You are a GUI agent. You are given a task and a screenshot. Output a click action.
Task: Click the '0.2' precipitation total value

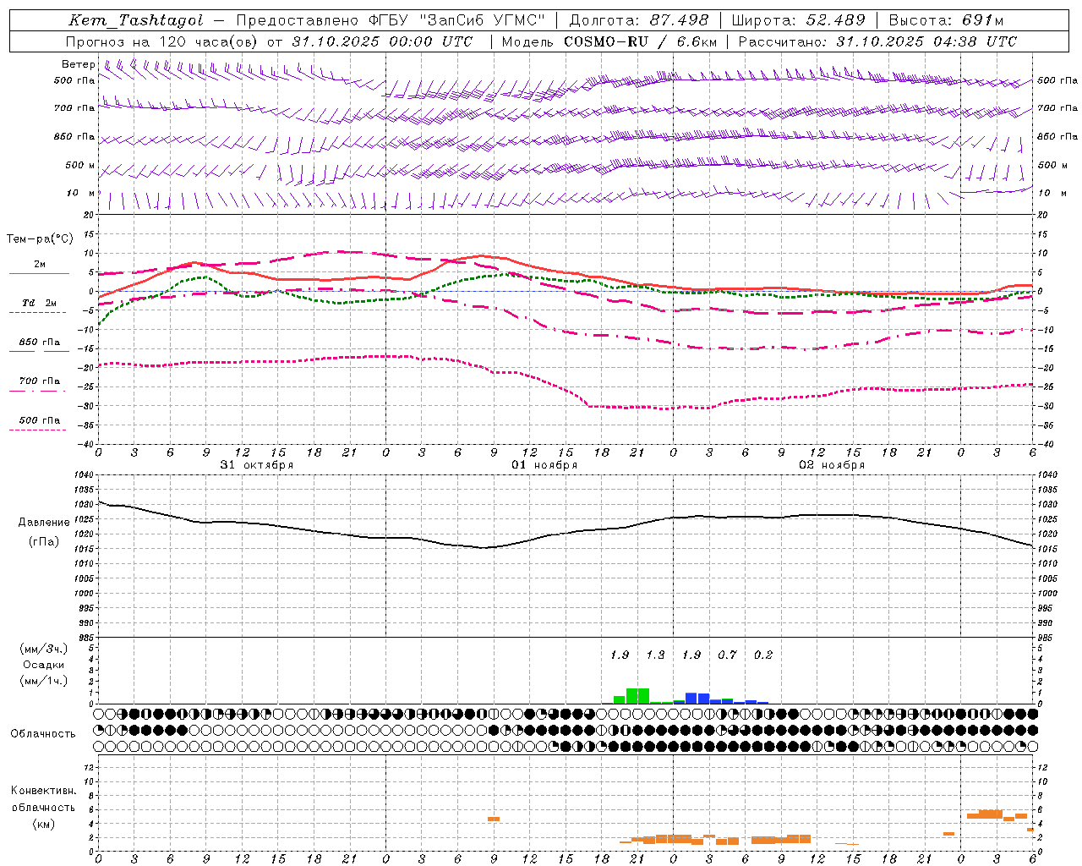[763, 655]
